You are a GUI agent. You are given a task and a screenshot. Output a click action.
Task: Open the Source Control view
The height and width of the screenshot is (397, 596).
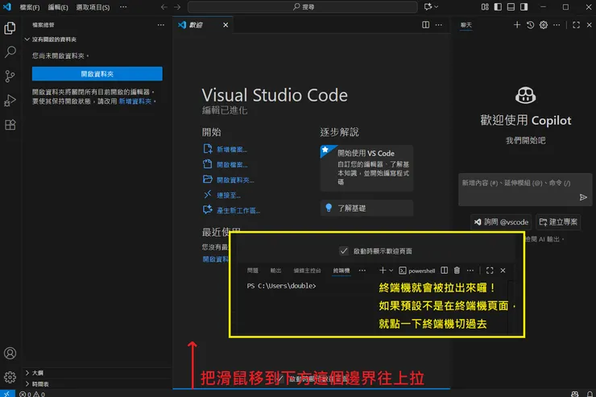pyautogui.click(x=10, y=77)
